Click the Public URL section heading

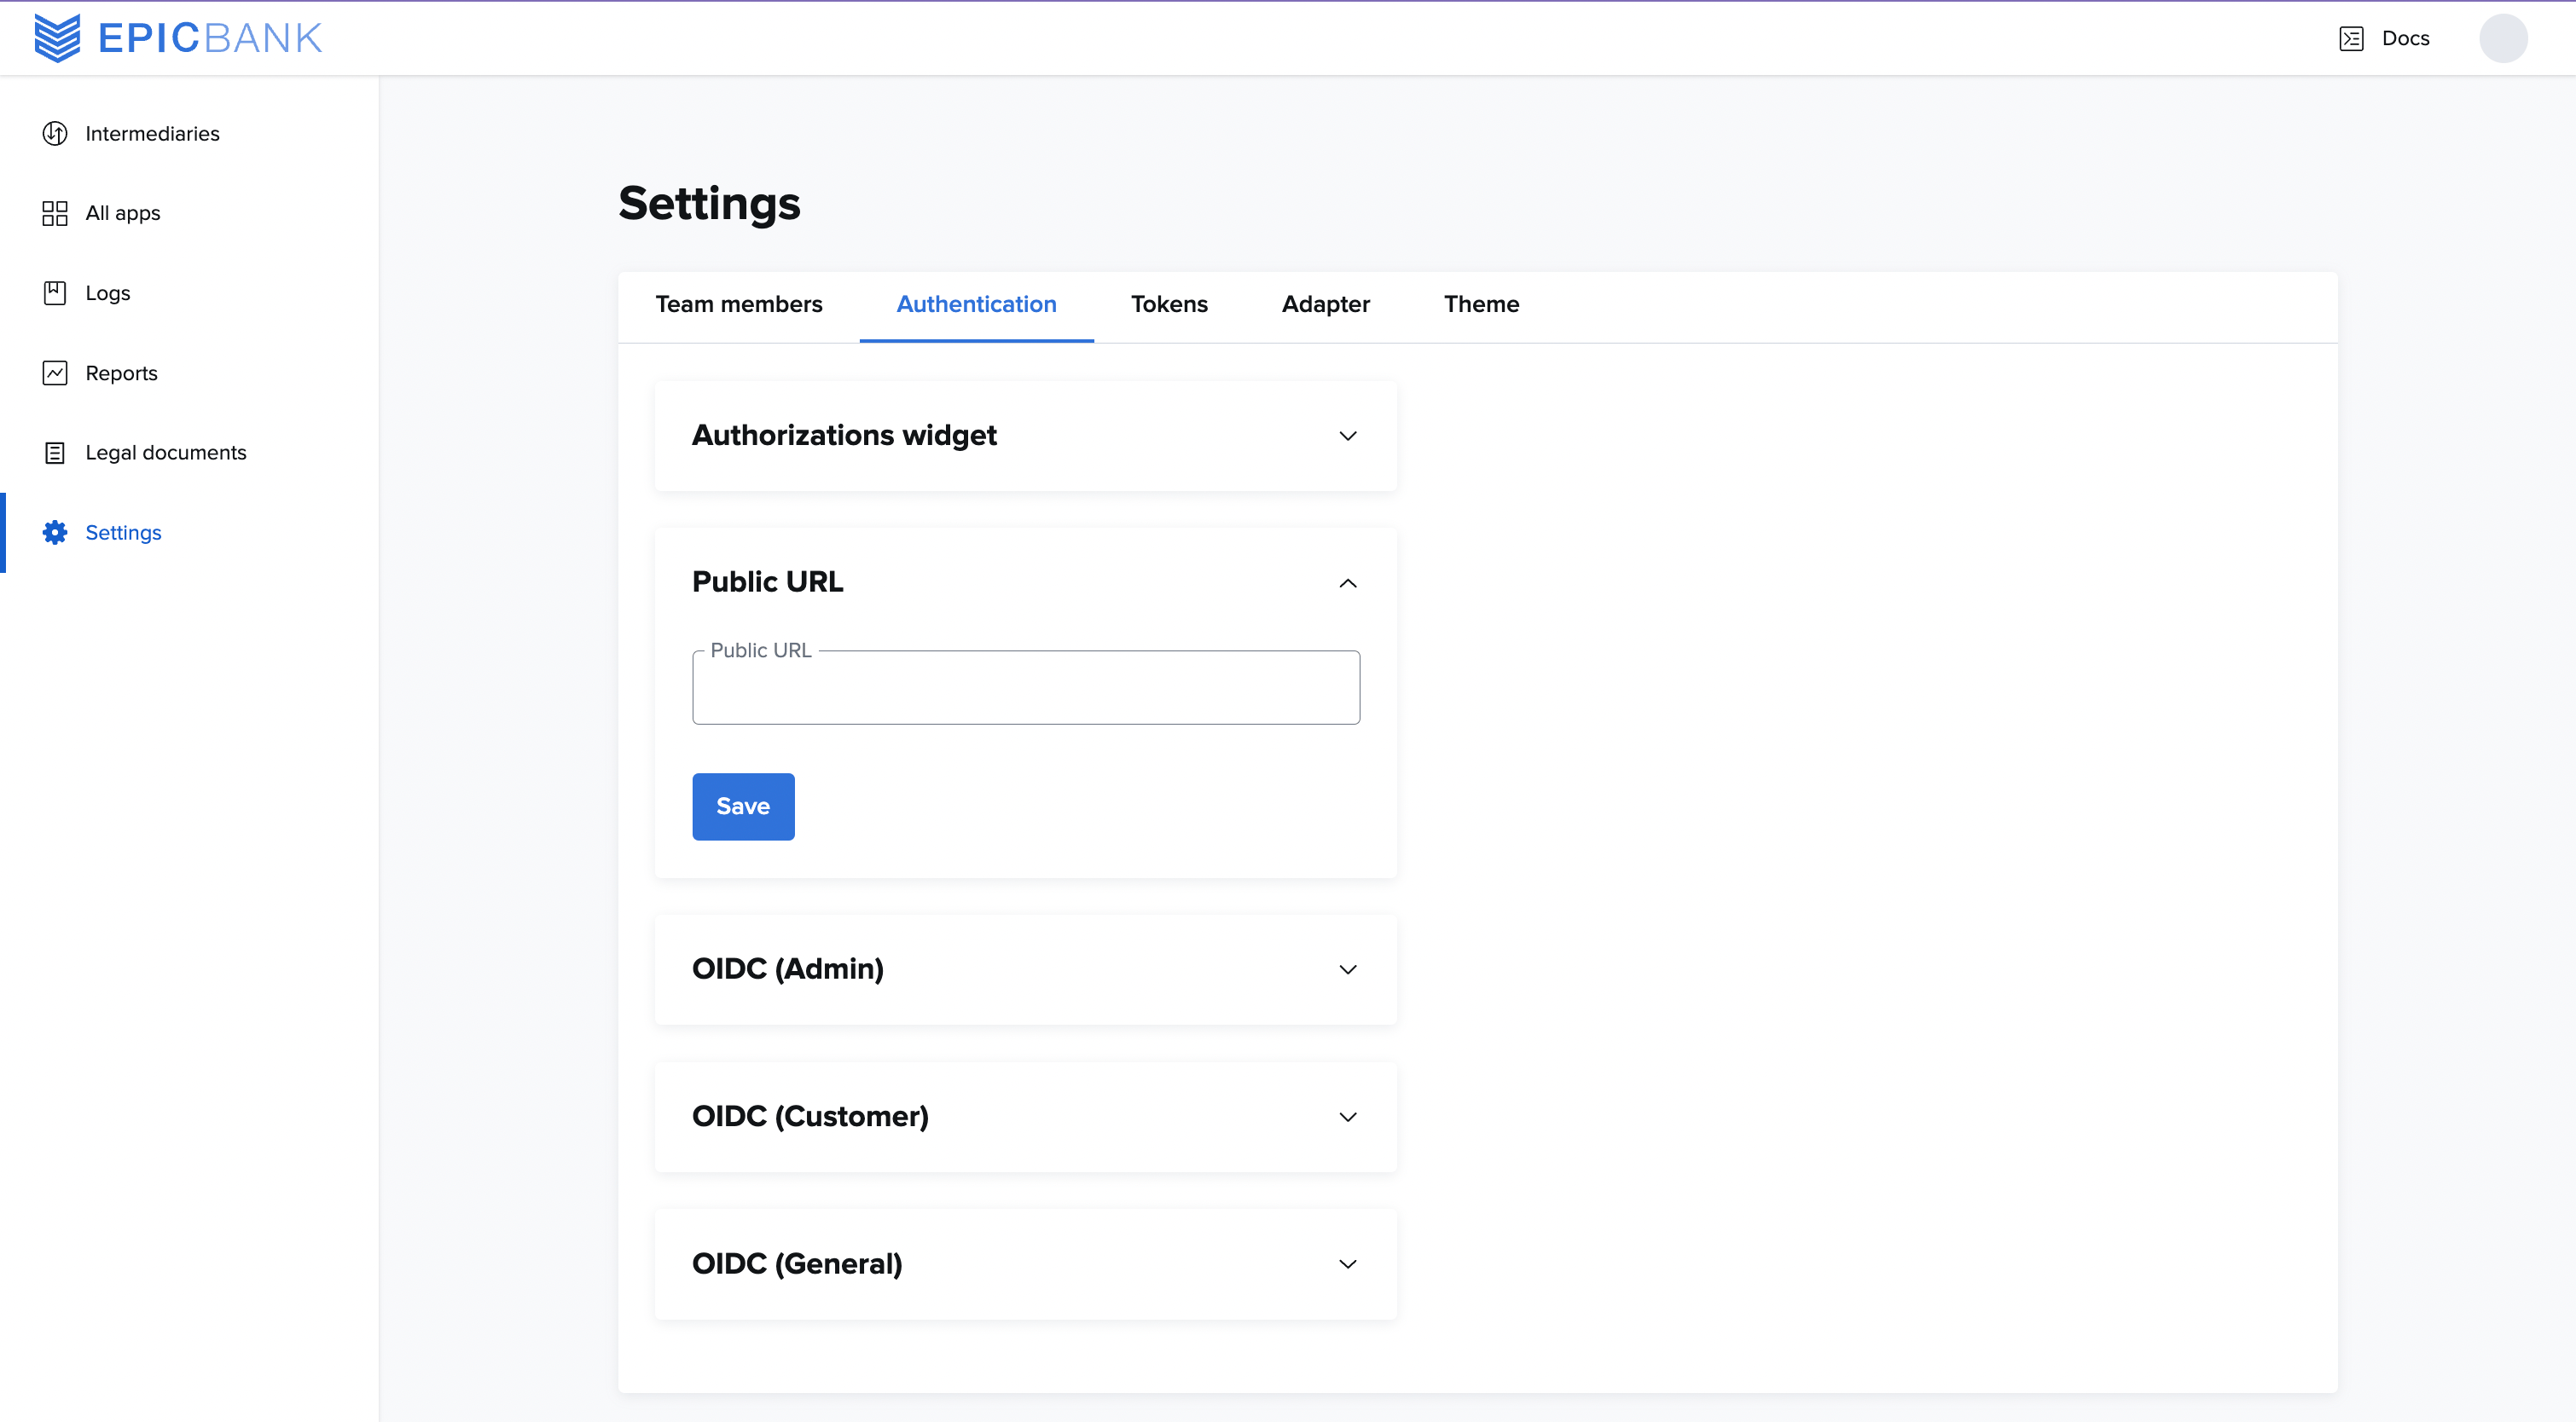tap(767, 581)
